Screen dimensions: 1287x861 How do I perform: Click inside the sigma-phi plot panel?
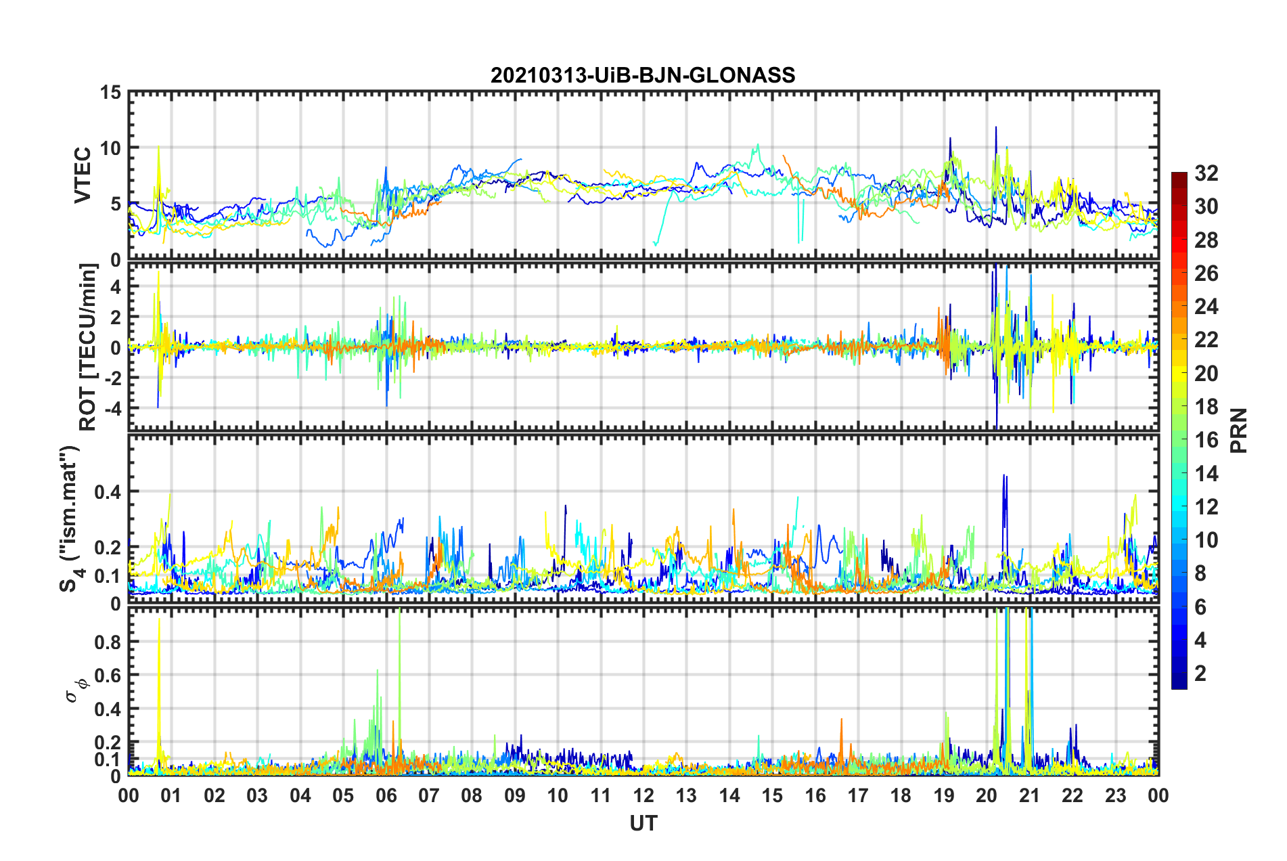click(643, 691)
